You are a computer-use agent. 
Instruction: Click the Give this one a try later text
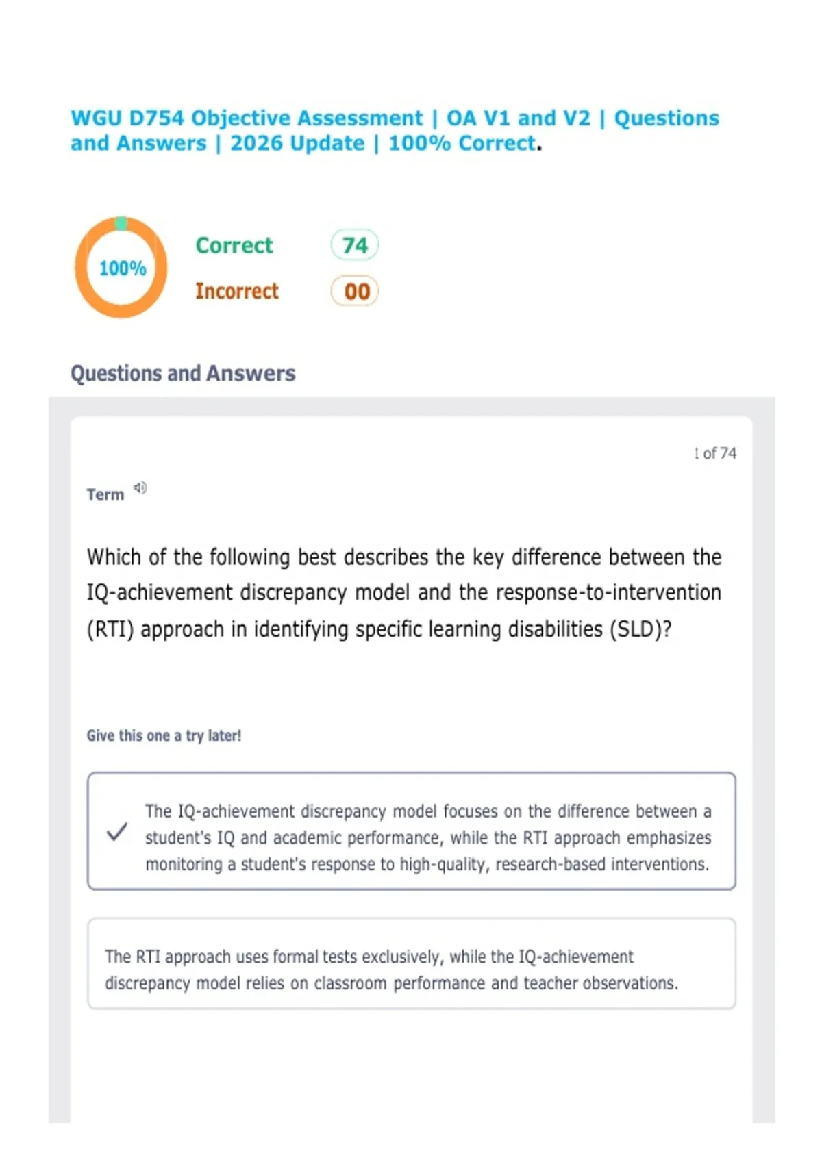pos(164,735)
